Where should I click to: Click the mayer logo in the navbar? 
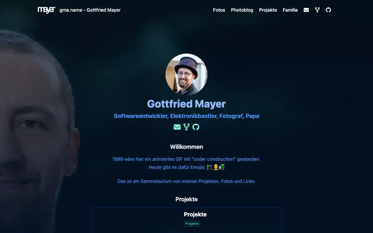click(46, 10)
